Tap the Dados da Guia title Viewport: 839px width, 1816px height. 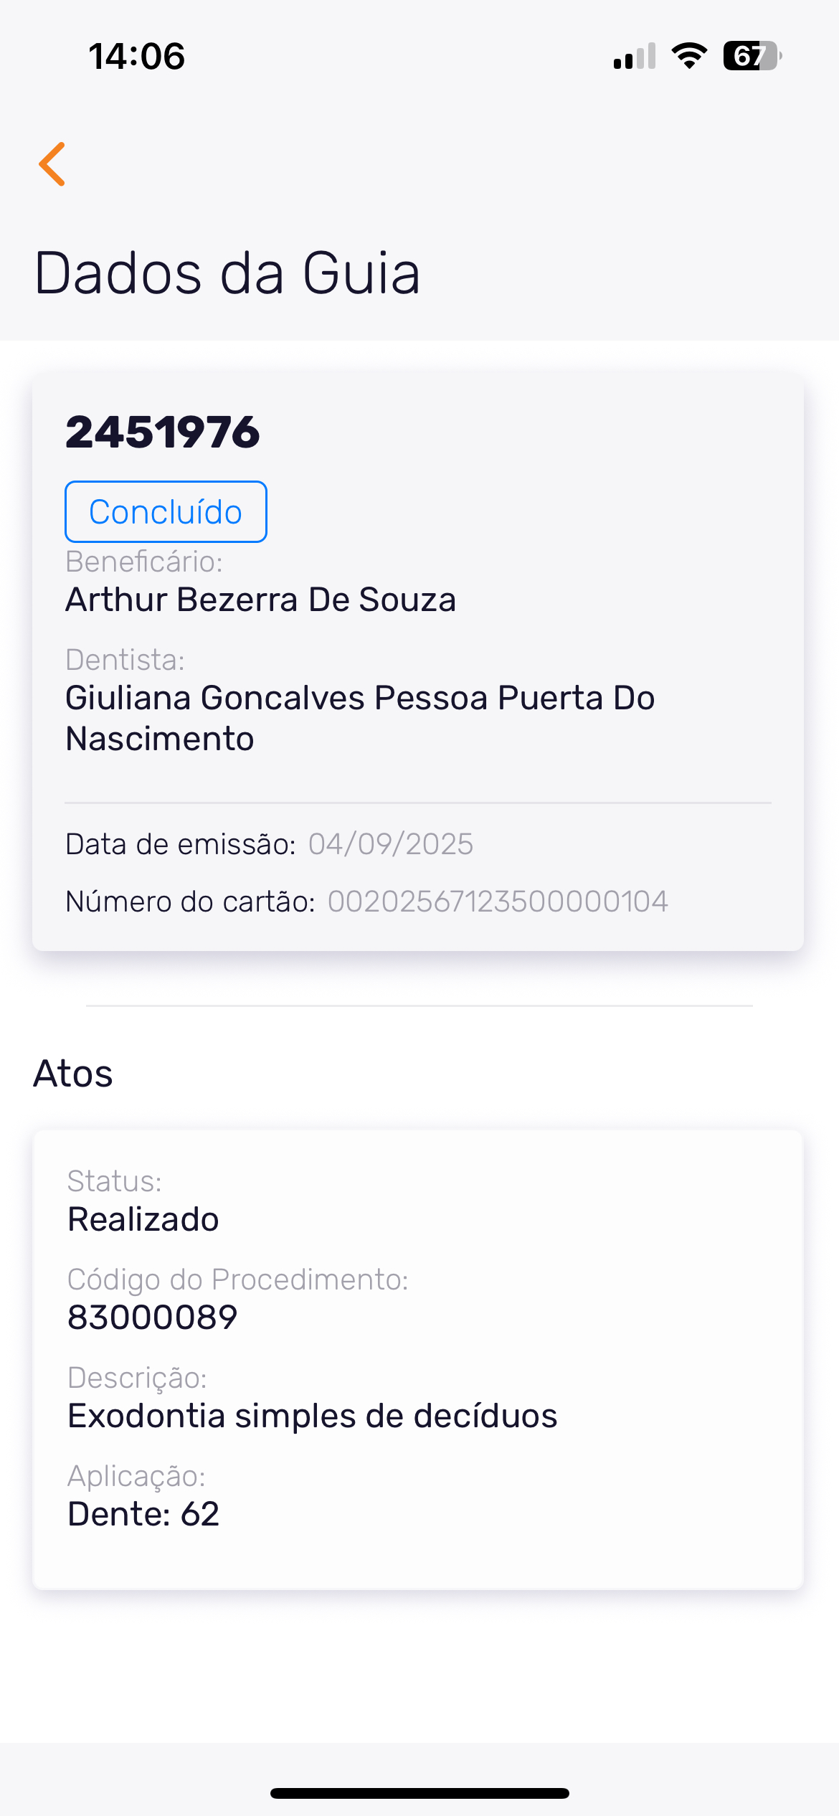click(x=227, y=273)
